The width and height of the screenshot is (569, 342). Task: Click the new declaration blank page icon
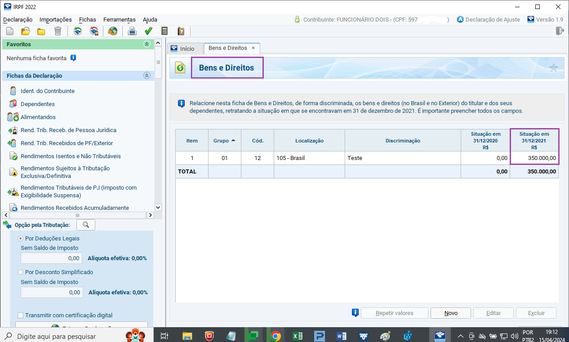pyautogui.click(x=9, y=31)
